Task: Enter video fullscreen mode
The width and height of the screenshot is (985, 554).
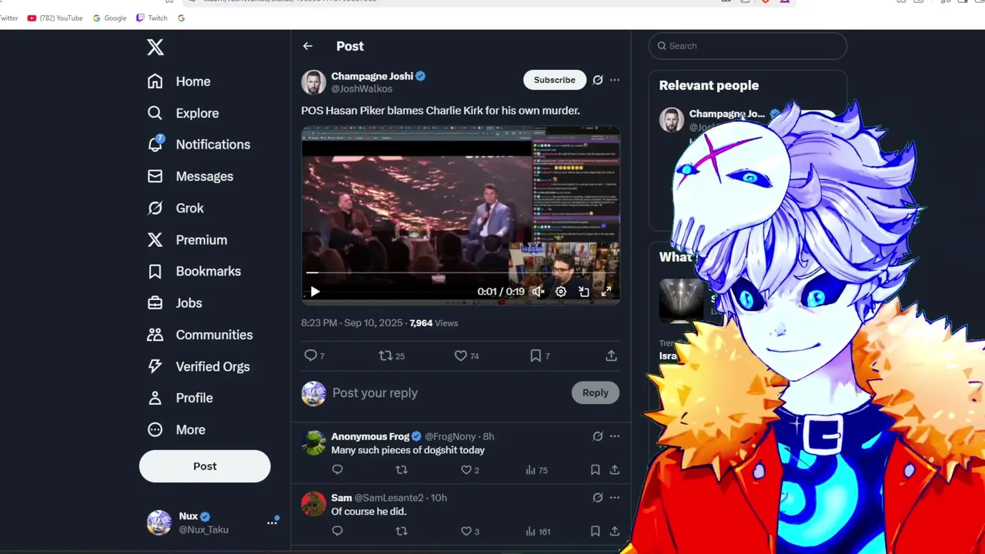Action: click(x=606, y=292)
